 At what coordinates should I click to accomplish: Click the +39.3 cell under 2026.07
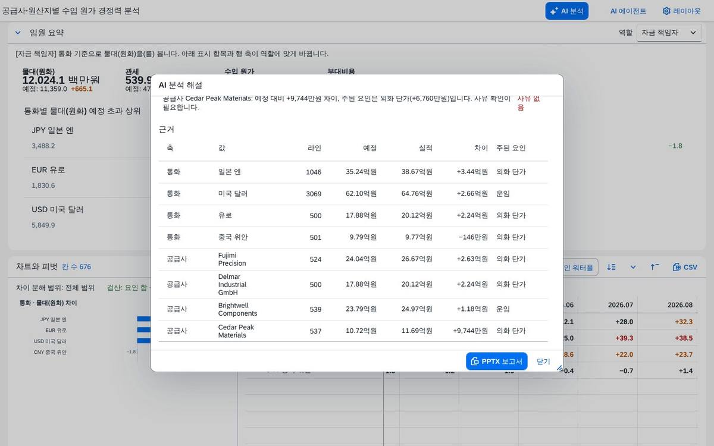(625, 338)
